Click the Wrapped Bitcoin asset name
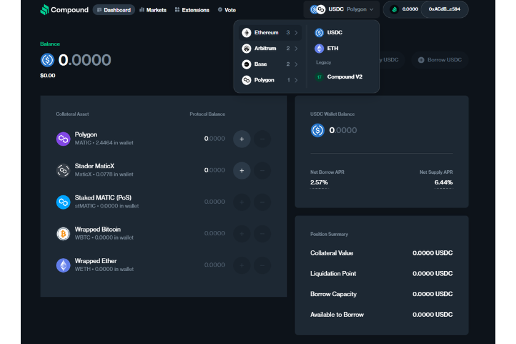Screen dimensions: 516x344 (x=98, y=230)
